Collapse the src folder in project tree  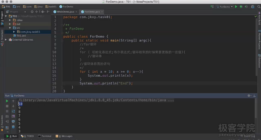click(10, 28)
